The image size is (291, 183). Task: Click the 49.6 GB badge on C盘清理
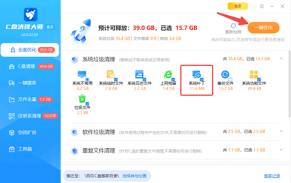pyautogui.click(x=46, y=66)
